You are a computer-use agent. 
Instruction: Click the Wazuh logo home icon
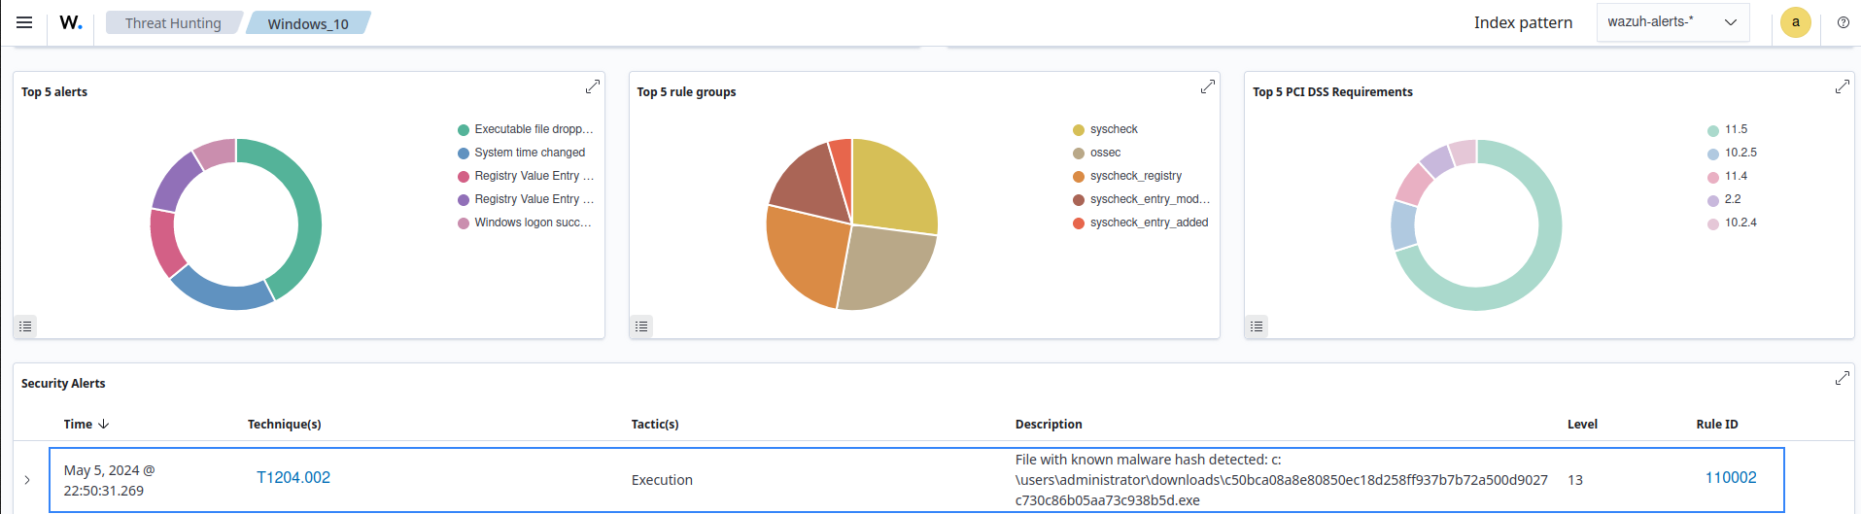[70, 22]
